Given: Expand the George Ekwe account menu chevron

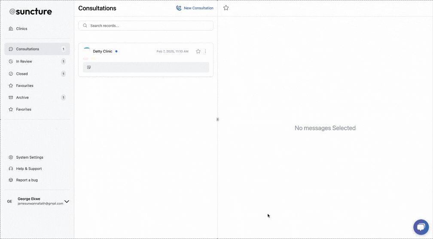Looking at the screenshot, I should click(x=67, y=201).
